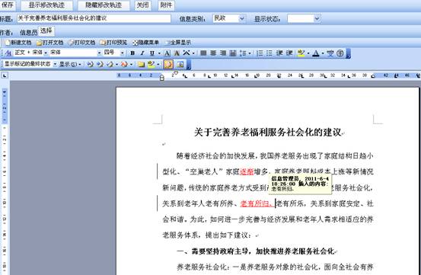Click the reject change icon
The height and width of the screenshot is (275, 421).
124,64
